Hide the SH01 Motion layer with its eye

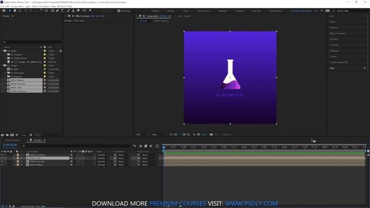2,165
